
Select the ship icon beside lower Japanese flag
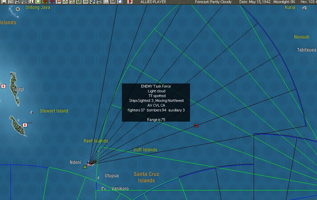coord(30,123)
